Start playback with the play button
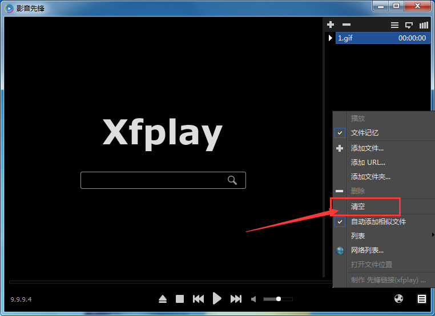 click(217, 298)
